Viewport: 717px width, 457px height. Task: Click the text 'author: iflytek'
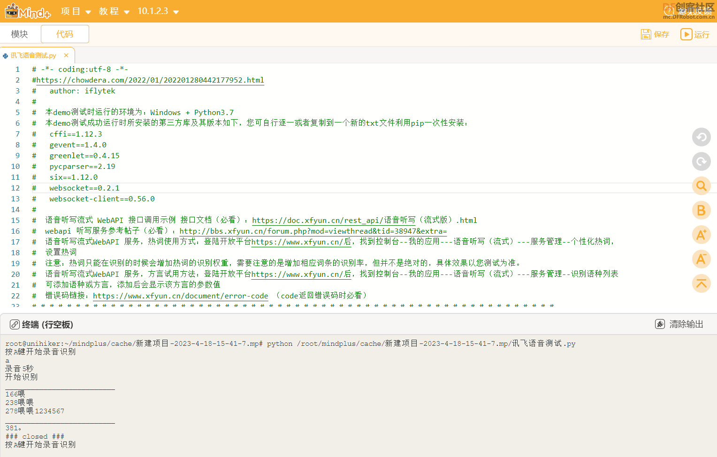[x=82, y=91]
